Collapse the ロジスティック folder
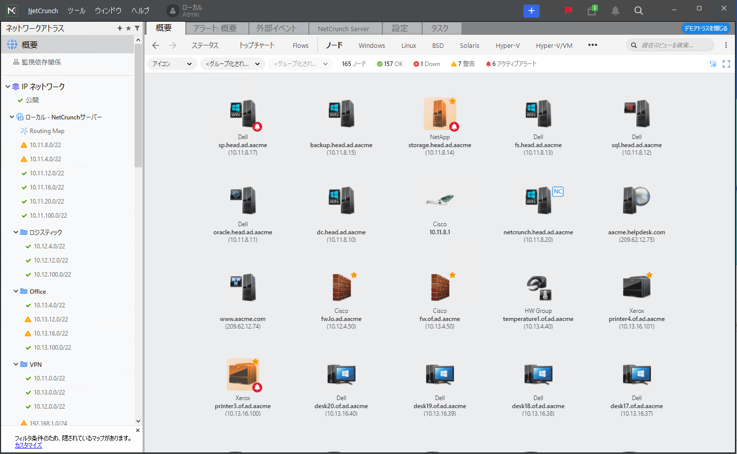 [x=16, y=232]
